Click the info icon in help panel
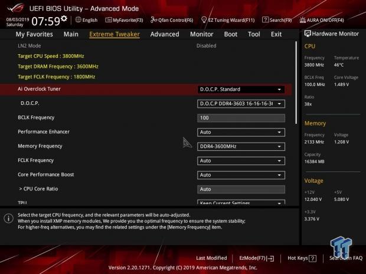 tap(9, 218)
